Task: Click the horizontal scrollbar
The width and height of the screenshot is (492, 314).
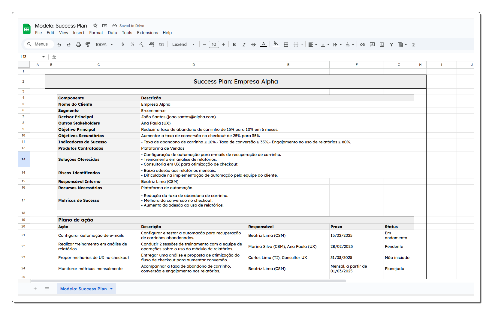Action: (x=189, y=281)
